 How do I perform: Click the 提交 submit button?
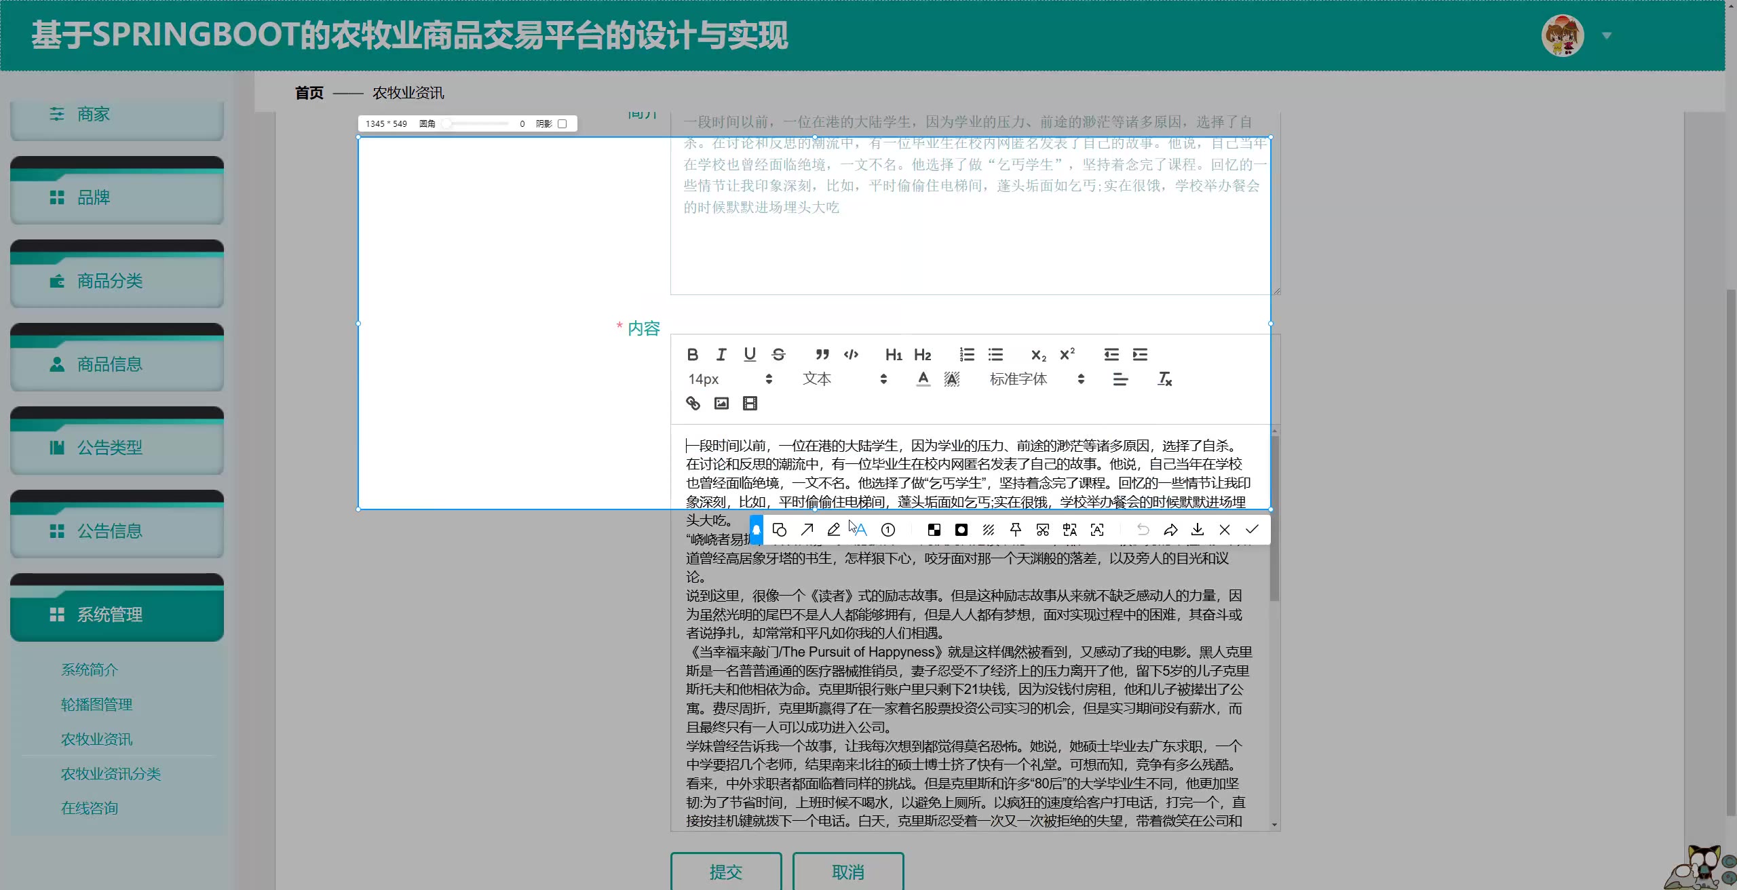pos(726,872)
